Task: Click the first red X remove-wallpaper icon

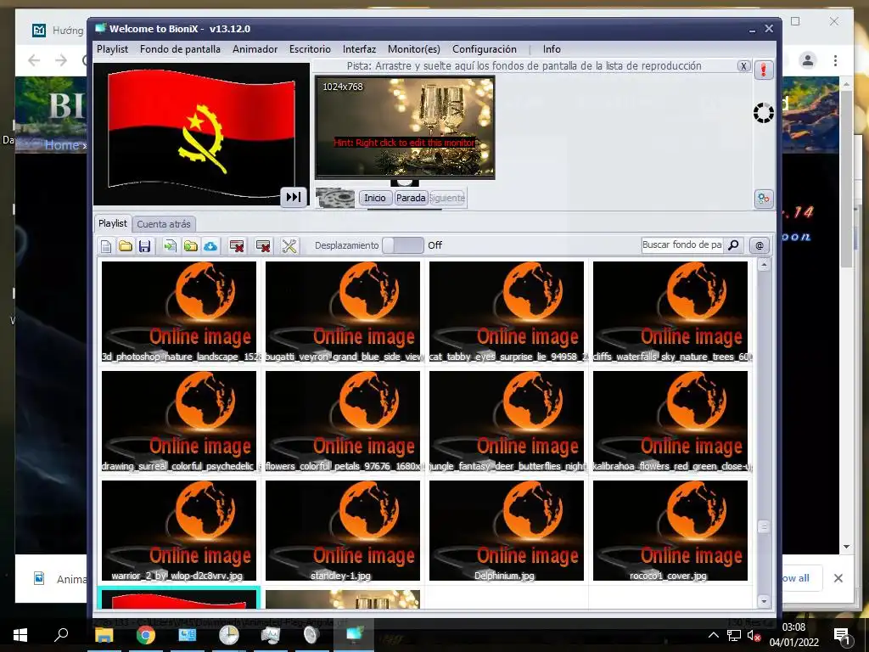Action: (237, 245)
